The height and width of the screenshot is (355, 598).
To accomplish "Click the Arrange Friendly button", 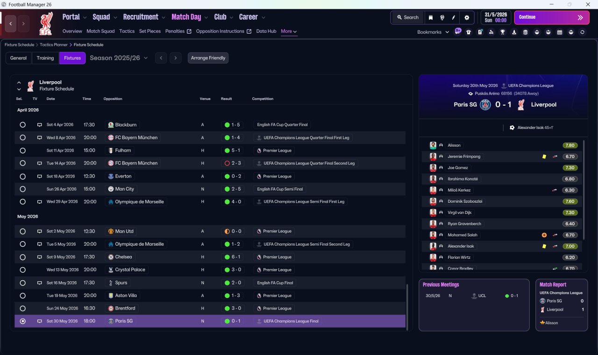I will 208,58.
